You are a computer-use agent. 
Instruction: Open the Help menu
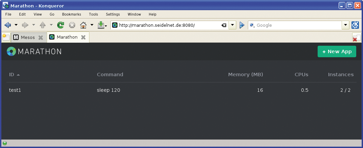click(x=153, y=14)
